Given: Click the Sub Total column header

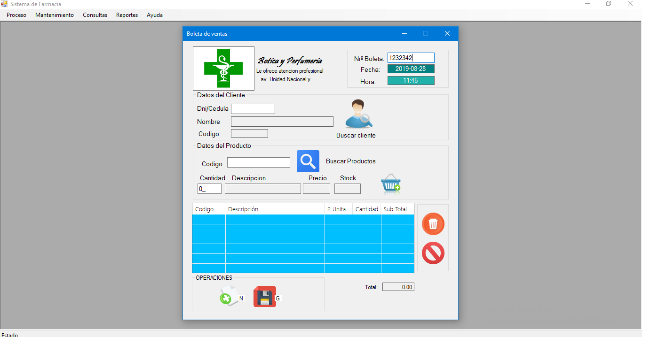Looking at the screenshot, I should tap(397, 209).
